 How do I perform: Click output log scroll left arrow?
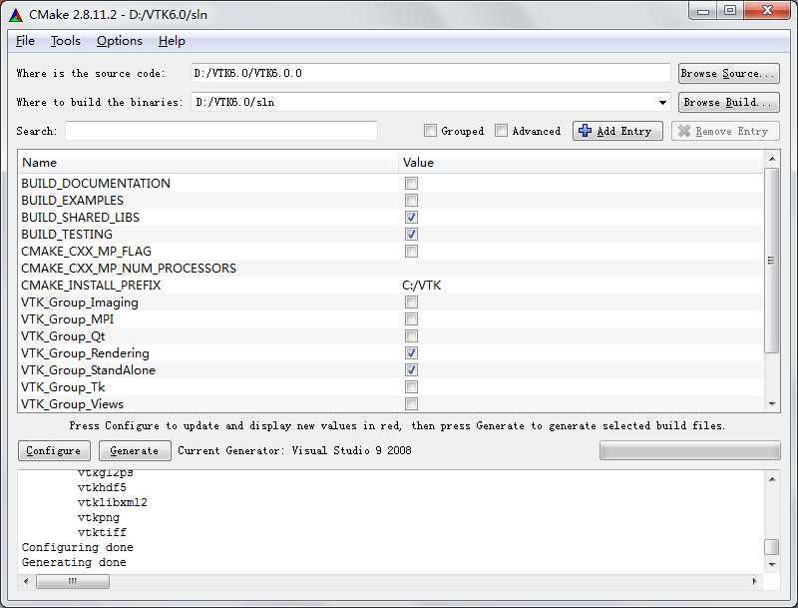(x=26, y=581)
